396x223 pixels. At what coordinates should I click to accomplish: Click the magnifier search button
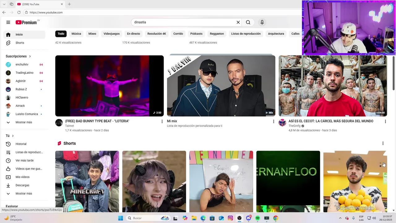point(248,22)
